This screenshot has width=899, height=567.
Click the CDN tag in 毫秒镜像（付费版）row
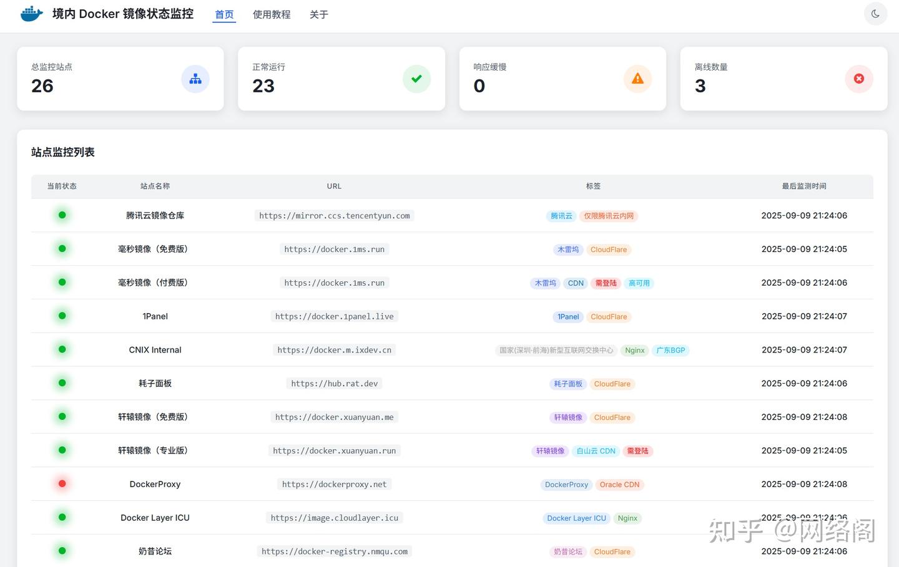coord(576,283)
